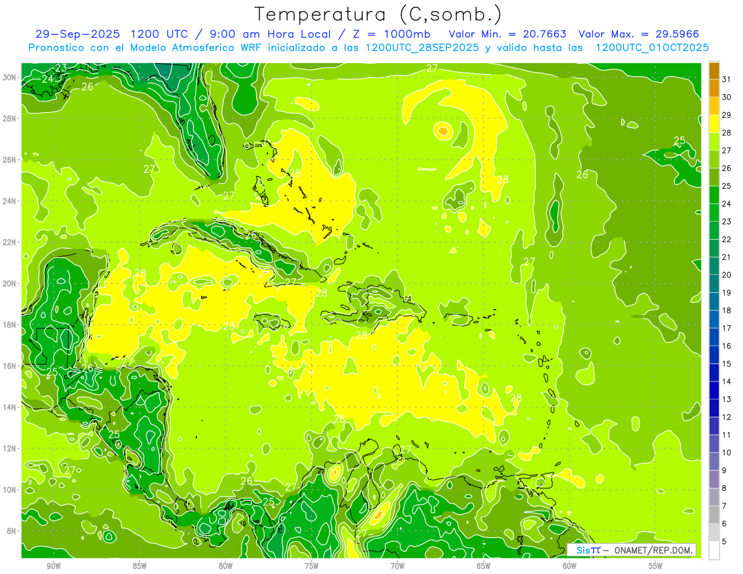743x574 pixels.
Task: Click the '8N' latitude axis label
Action: [x=11, y=531]
